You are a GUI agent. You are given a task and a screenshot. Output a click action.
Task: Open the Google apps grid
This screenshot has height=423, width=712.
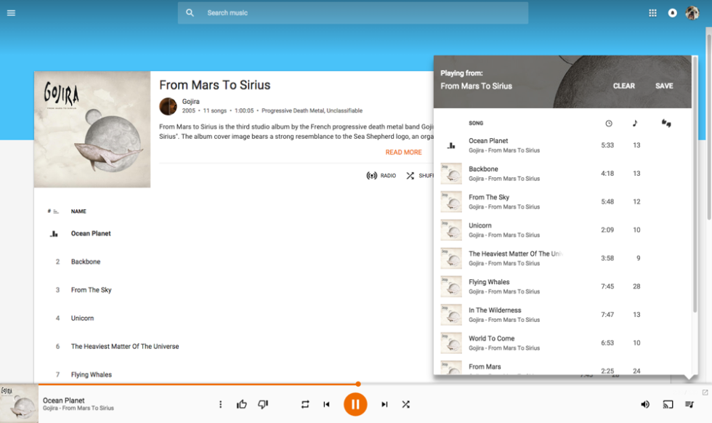tap(652, 13)
